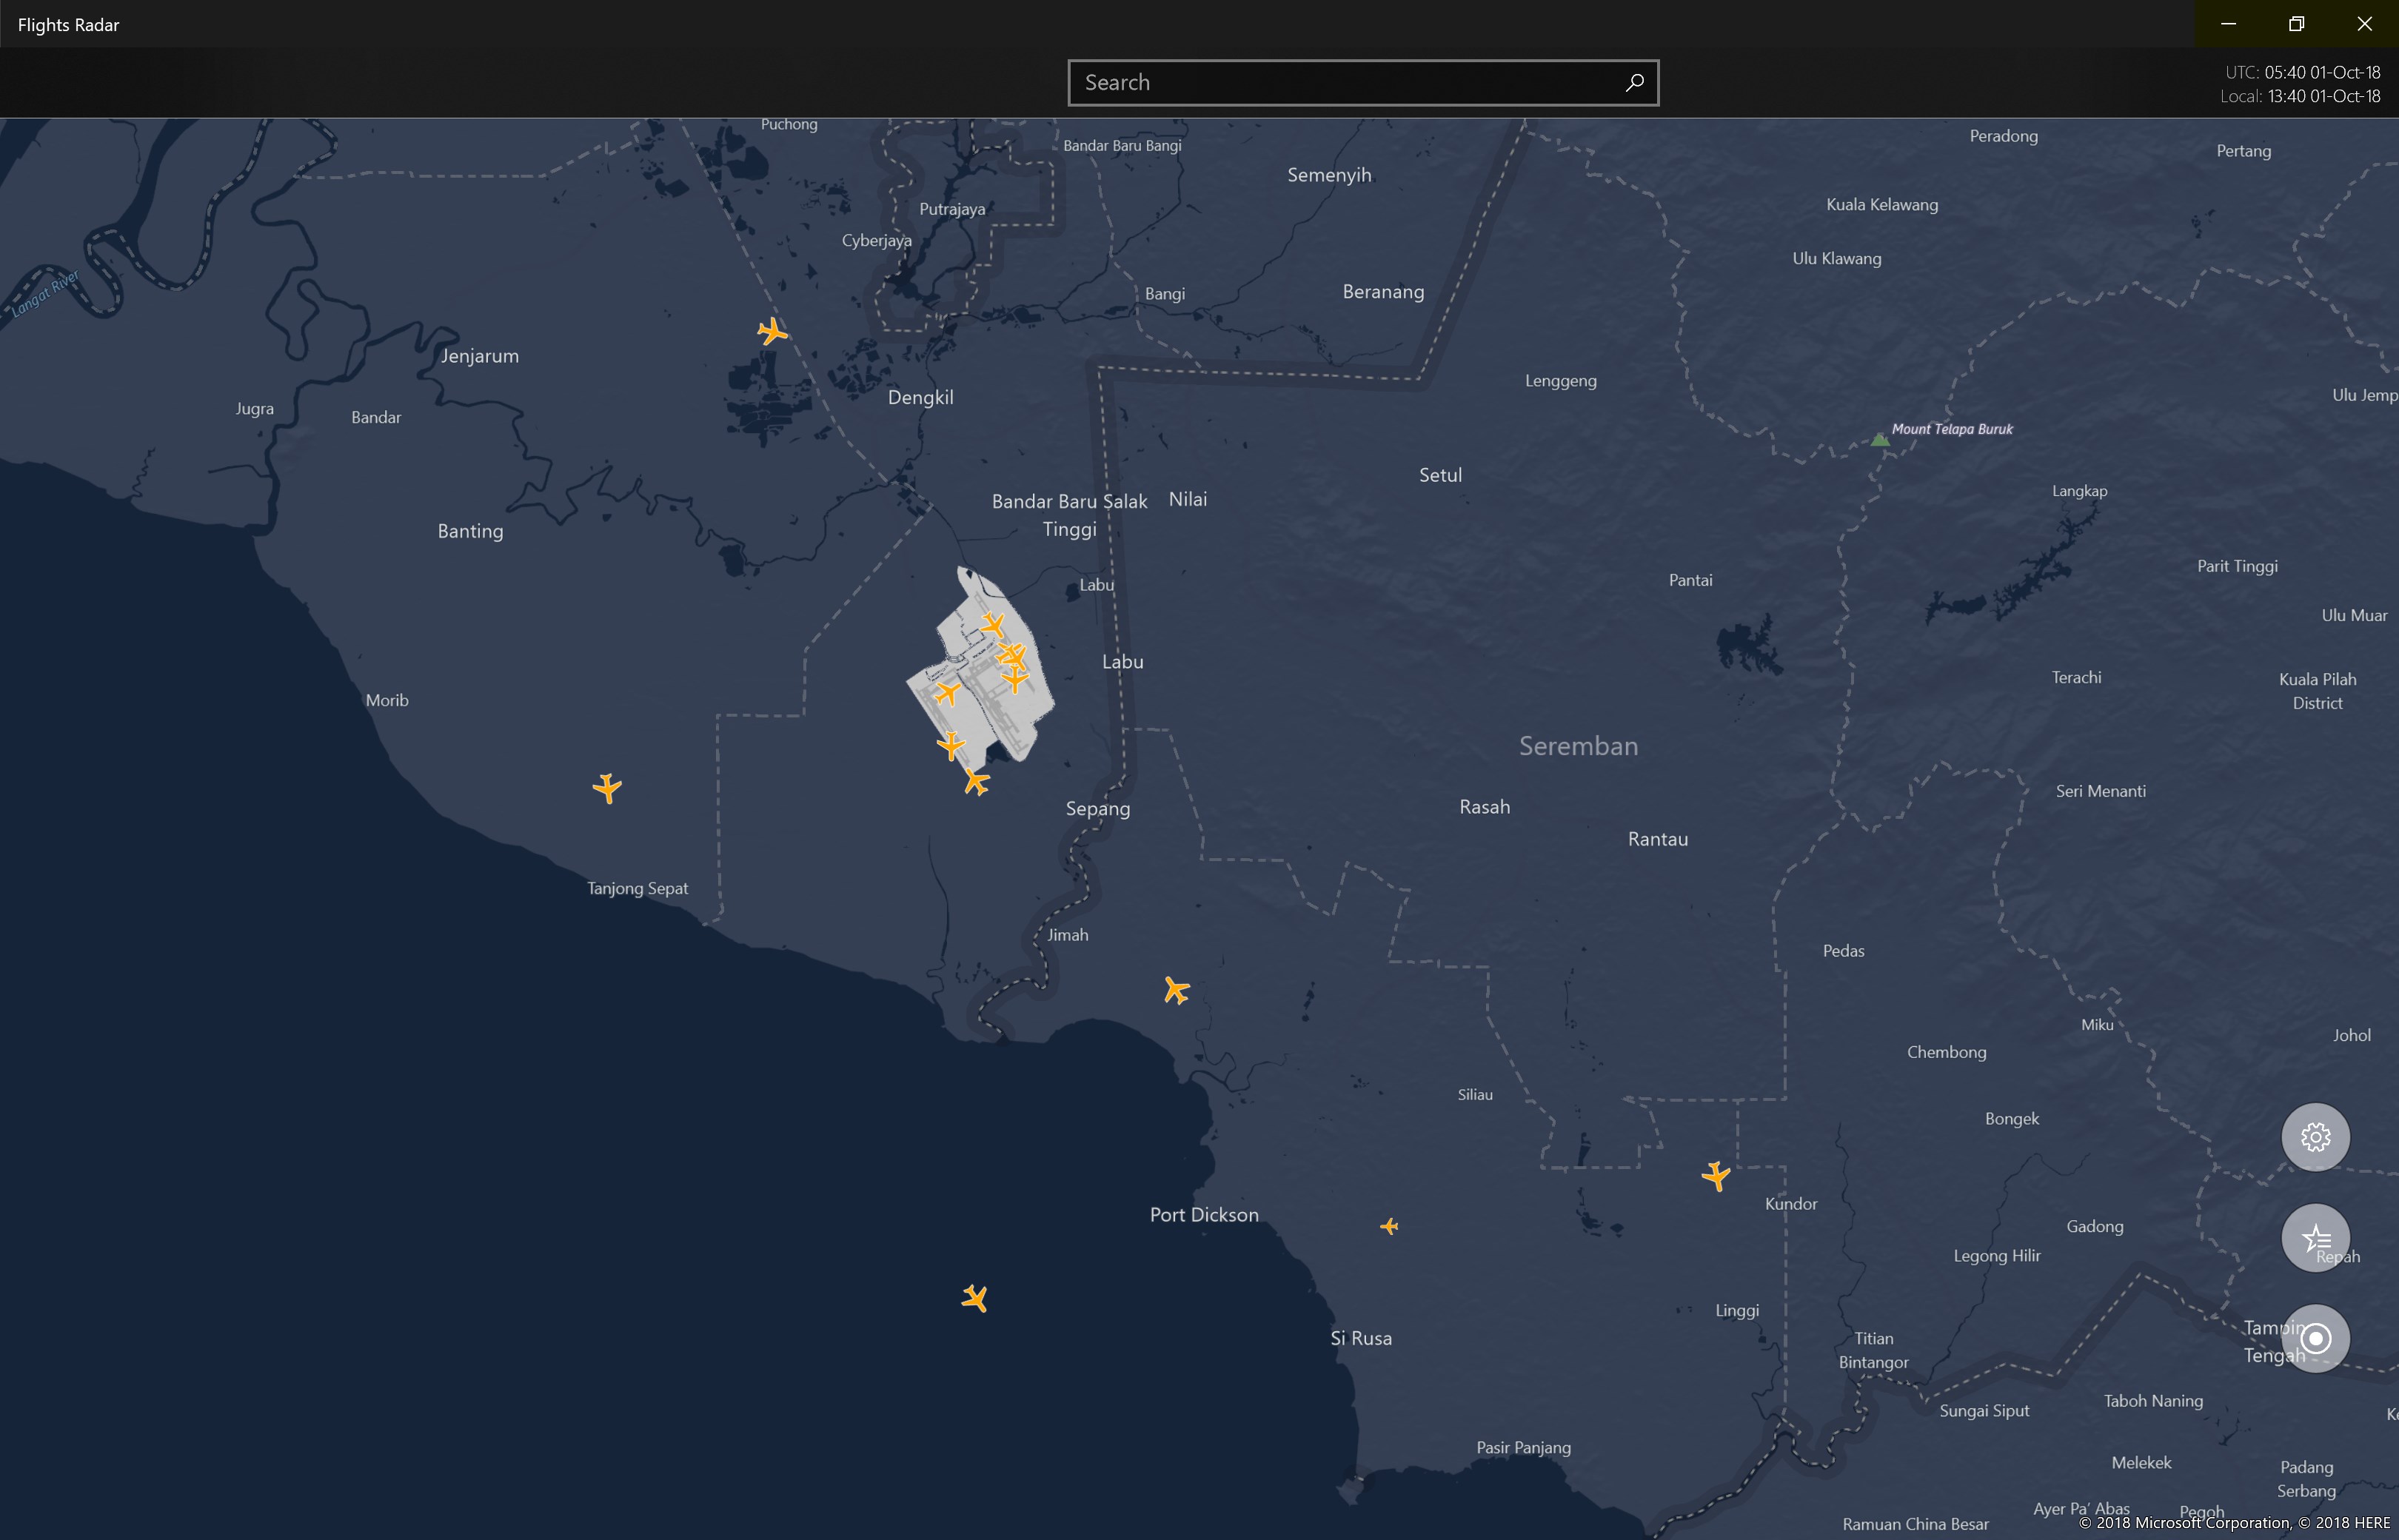Click the search magnifier icon
The height and width of the screenshot is (1540, 2399).
(1634, 82)
